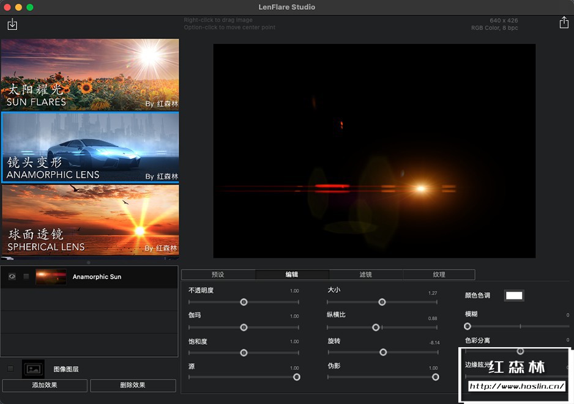Click the 旋转 slider handle
This screenshot has width=574, height=404.
[x=383, y=352]
